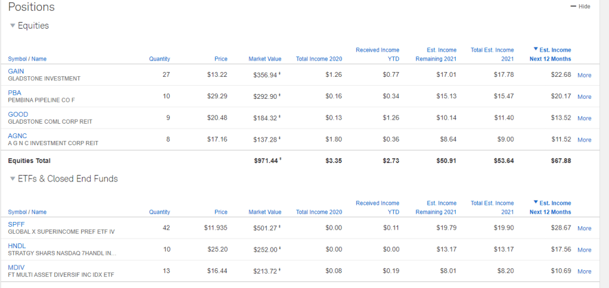
Task: Open the GAIN symbol link
Action: tap(16, 71)
